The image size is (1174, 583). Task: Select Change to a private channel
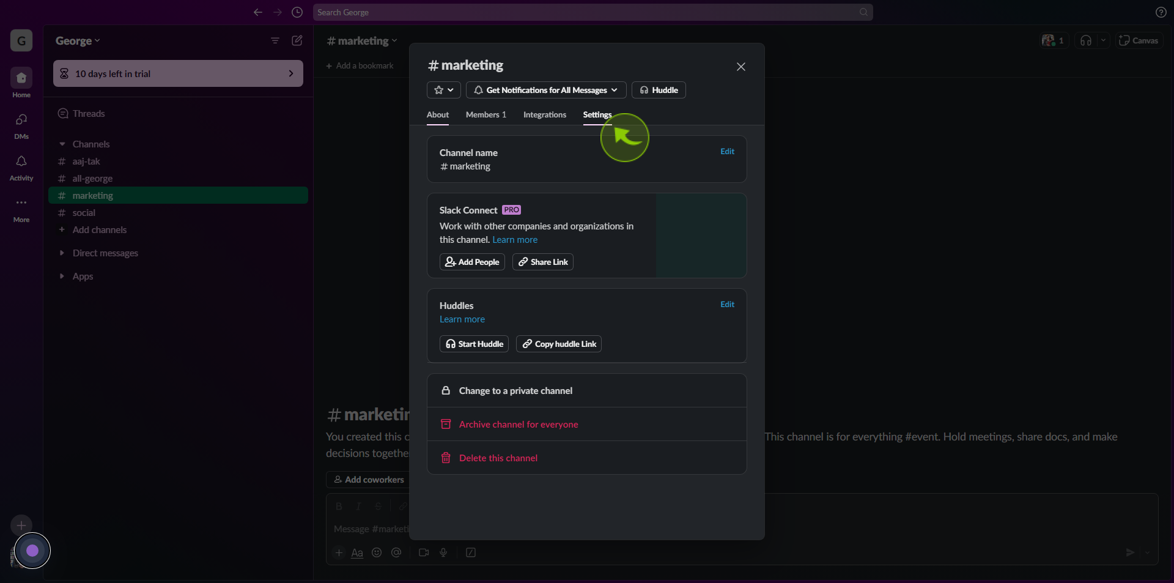tap(587, 390)
